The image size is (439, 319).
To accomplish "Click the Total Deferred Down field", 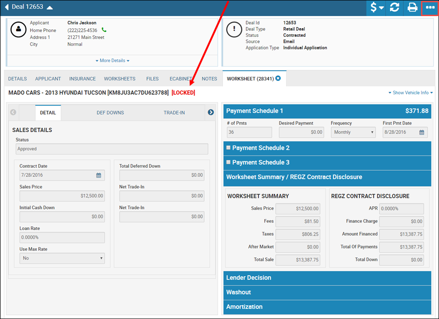I will point(162,175).
